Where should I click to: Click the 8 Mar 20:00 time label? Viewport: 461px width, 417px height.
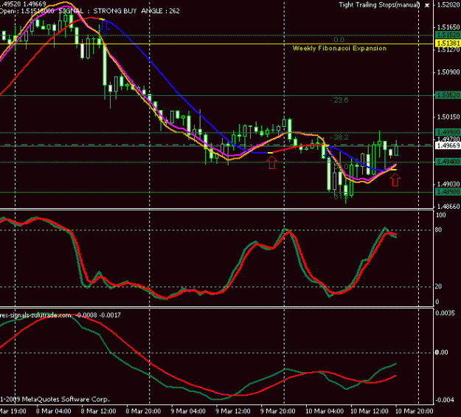click(x=144, y=411)
